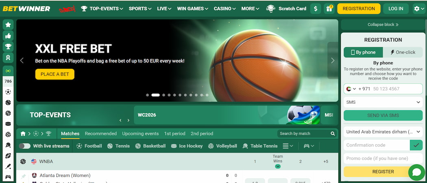Screen dimensions: 427x183
Task: Click the LOG IN button
Action: point(396,9)
